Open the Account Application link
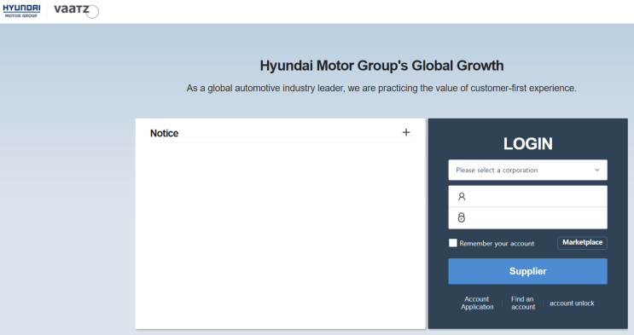The height and width of the screenshot is (335, 634). (477, 303)
